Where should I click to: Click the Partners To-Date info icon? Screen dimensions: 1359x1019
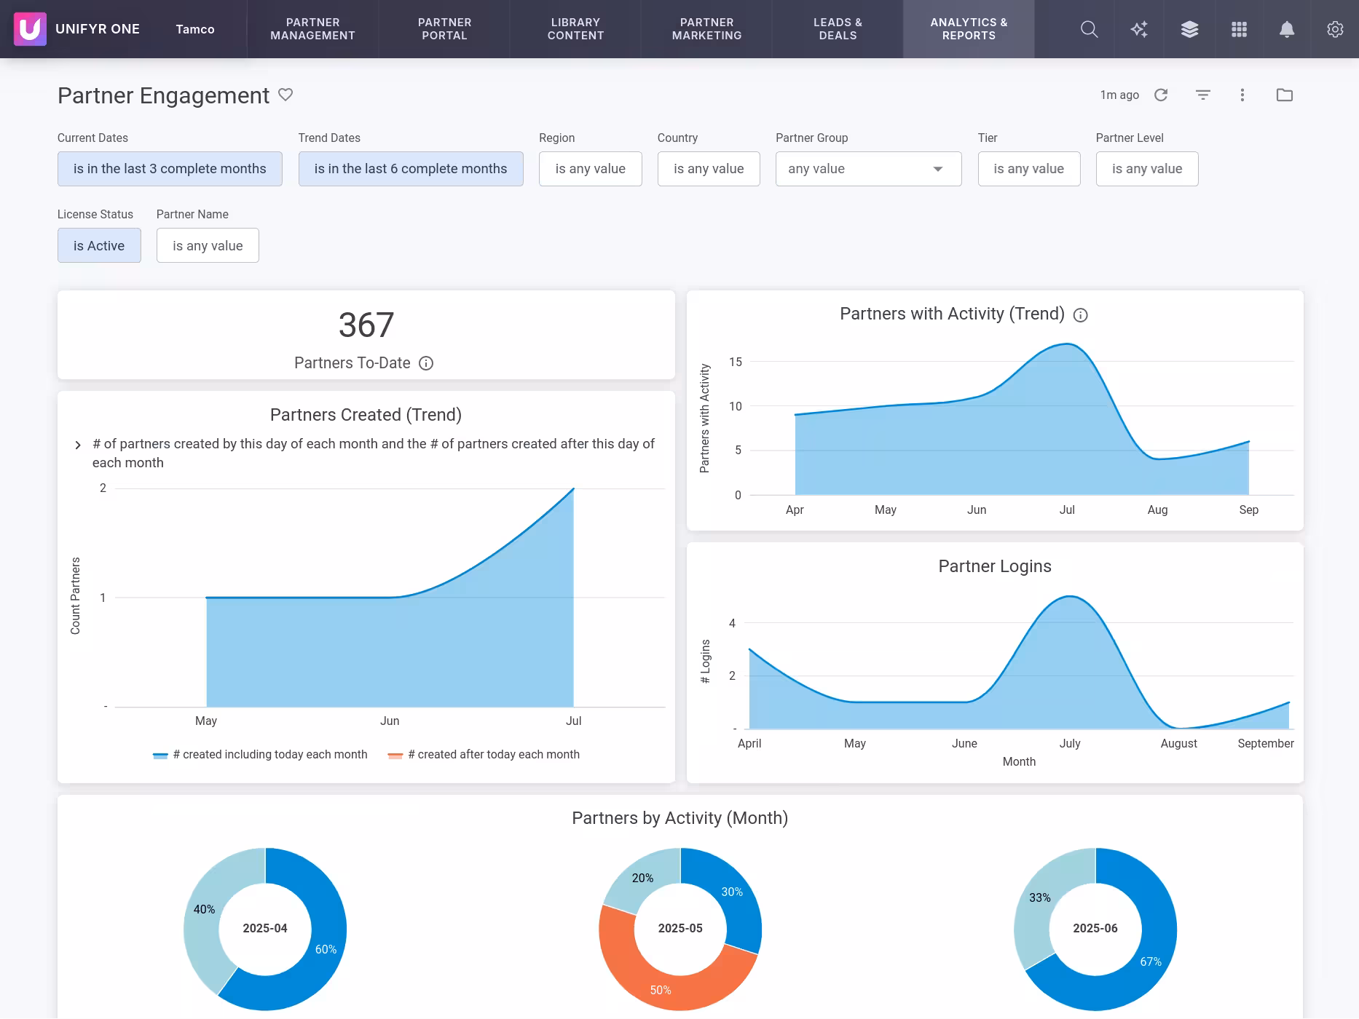pyautogui.click(x=426, y=363)
